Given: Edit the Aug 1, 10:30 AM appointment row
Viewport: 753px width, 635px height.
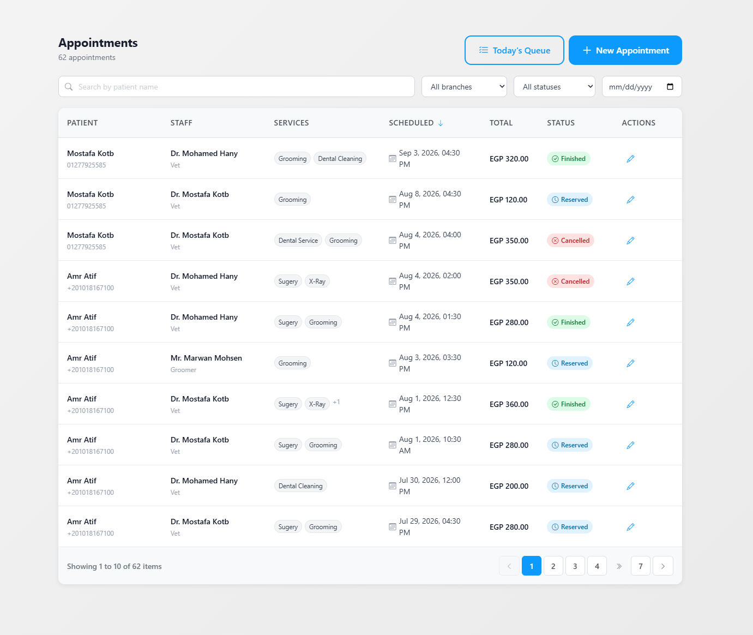Looking at the screenshot, I should click(630, 445).
